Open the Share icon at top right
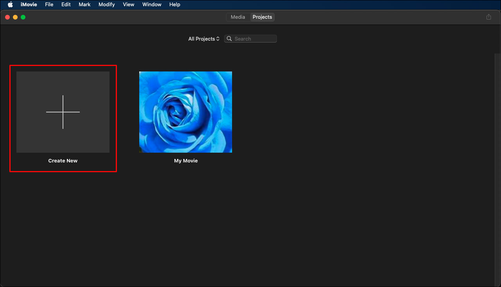 (488, 17)
